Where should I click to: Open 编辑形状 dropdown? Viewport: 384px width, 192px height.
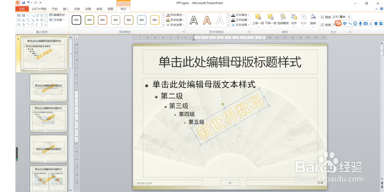(58, 15)
